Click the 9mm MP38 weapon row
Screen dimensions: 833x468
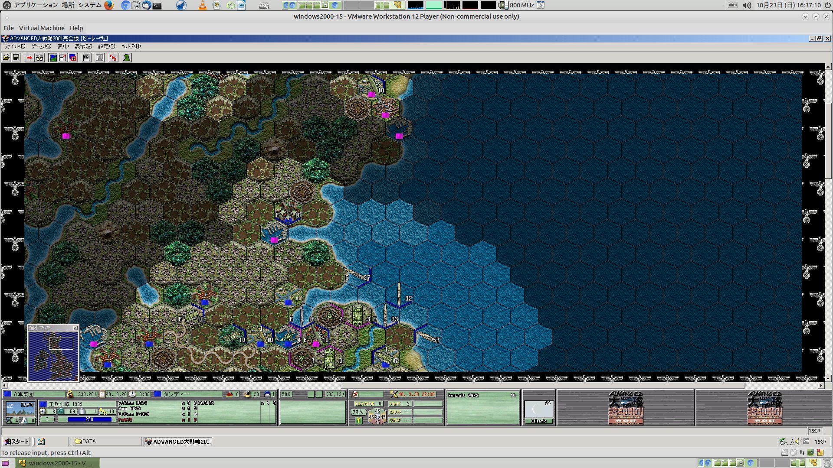[158, 409]
